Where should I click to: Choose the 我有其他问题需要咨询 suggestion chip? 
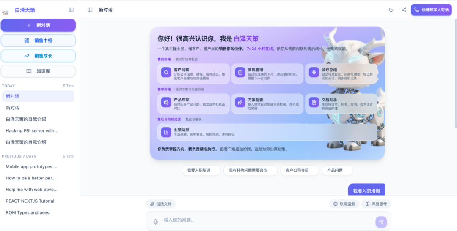pos(251,171)
